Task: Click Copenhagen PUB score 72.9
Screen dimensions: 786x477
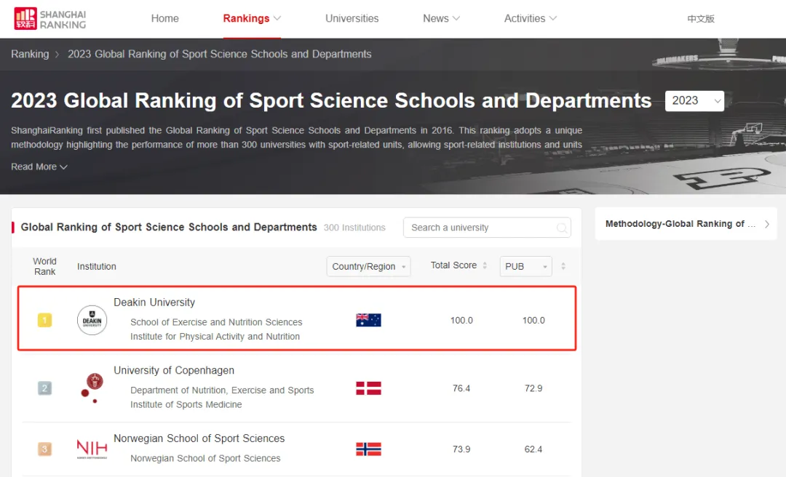Action: click(533, 388)
